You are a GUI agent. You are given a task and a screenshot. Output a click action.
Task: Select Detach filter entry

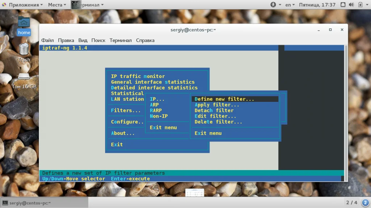(214, 110)
